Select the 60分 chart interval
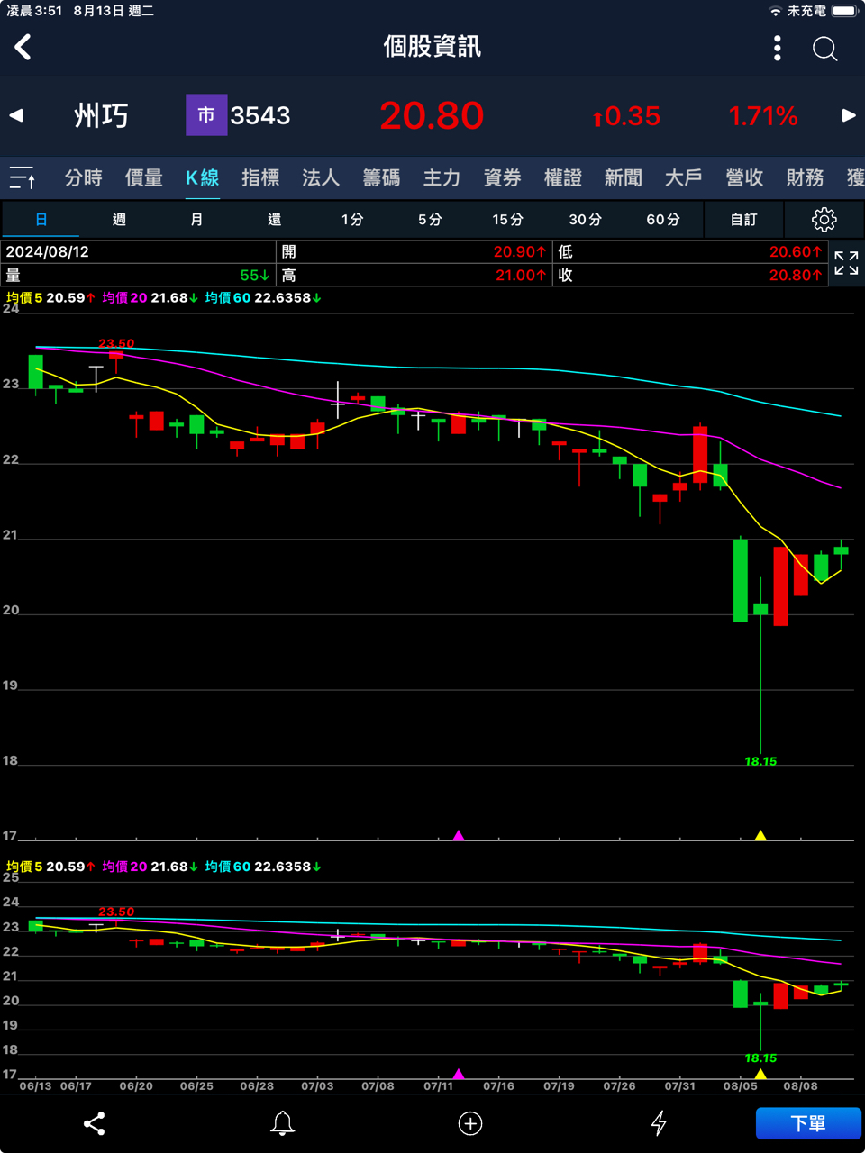Screen dimensions: 865x1153 pos(662,219)
